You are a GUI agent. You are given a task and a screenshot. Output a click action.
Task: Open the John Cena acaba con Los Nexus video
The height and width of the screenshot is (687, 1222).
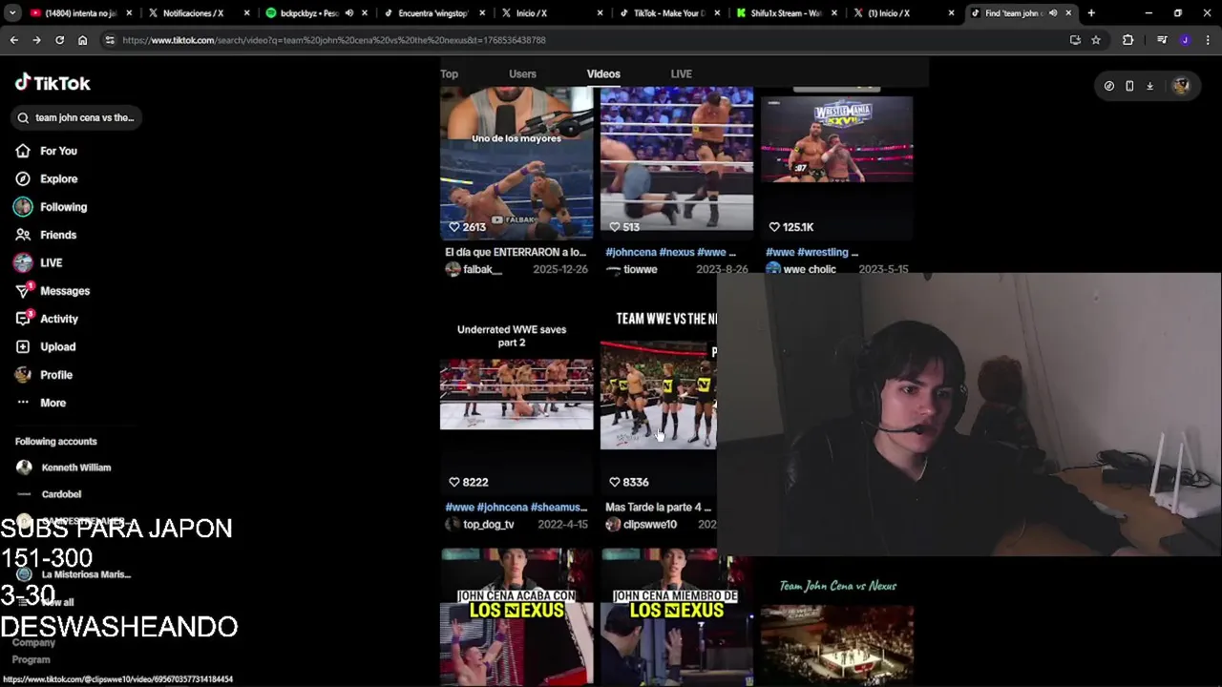(516, 617)
